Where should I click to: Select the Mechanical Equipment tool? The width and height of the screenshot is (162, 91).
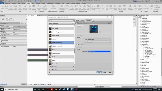click(62, 7)
